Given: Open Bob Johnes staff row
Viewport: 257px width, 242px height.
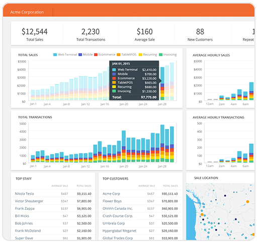Looking at the screenshot, I should [53, 223].
